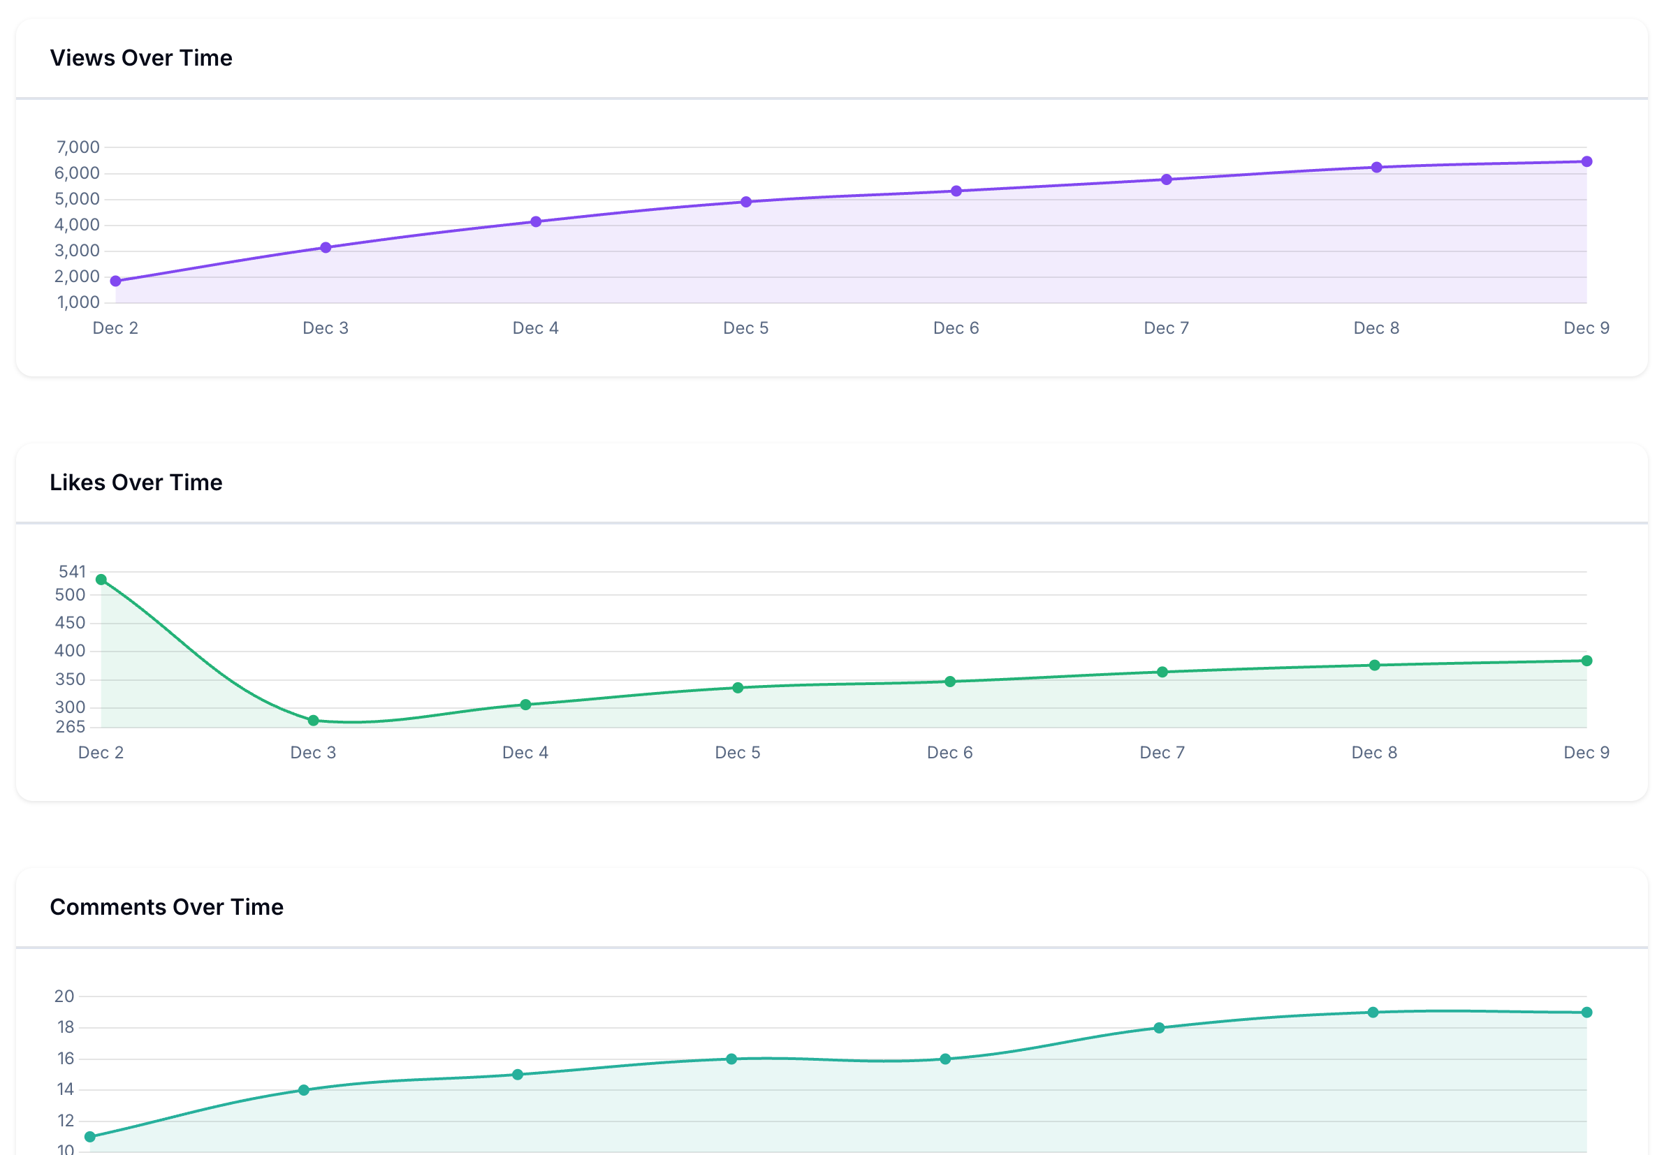Select the lowest Dec 3 point on Likes chart
The width and height of the screenshot is (1671, 1155).
314,719
